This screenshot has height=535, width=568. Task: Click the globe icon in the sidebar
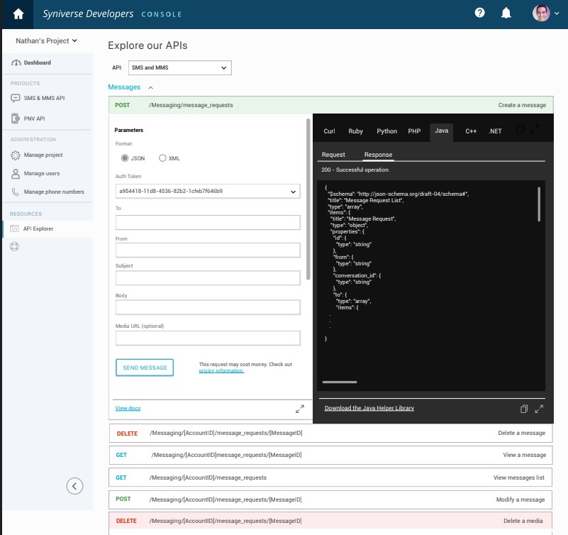click(x=15, y=247)
